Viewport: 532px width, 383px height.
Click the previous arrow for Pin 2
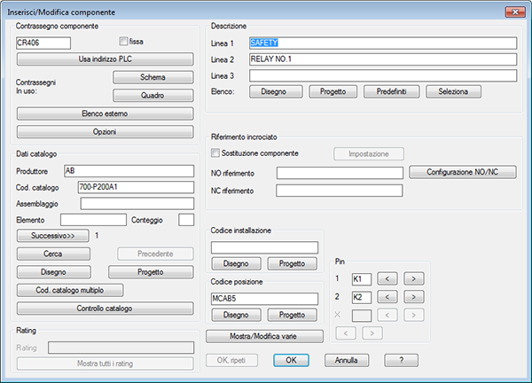coord(387,297)
